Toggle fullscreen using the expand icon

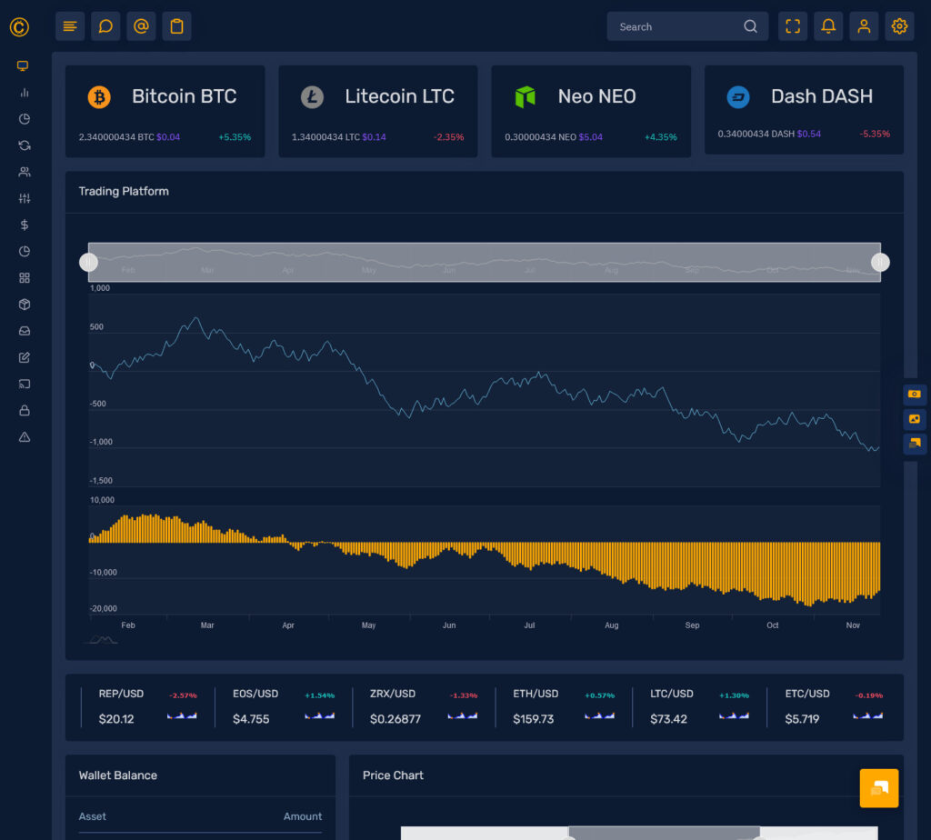click(x=792, y=25)
